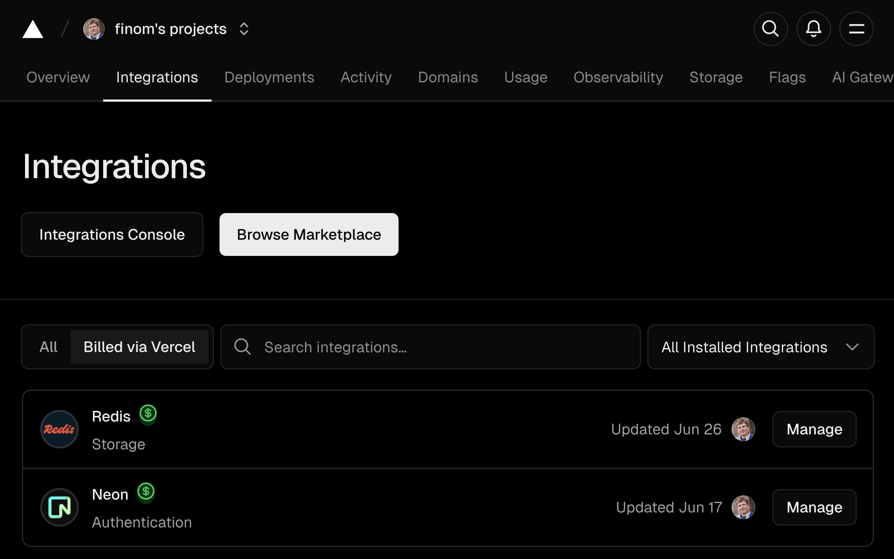Open notifications via the bell icon
The image size is (894, 559).
pos(813,28)
